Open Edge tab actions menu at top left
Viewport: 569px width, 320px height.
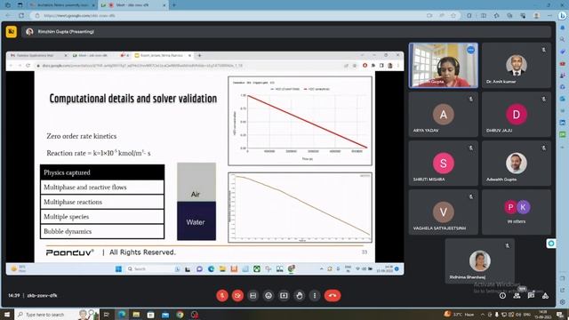click(20, 5)
